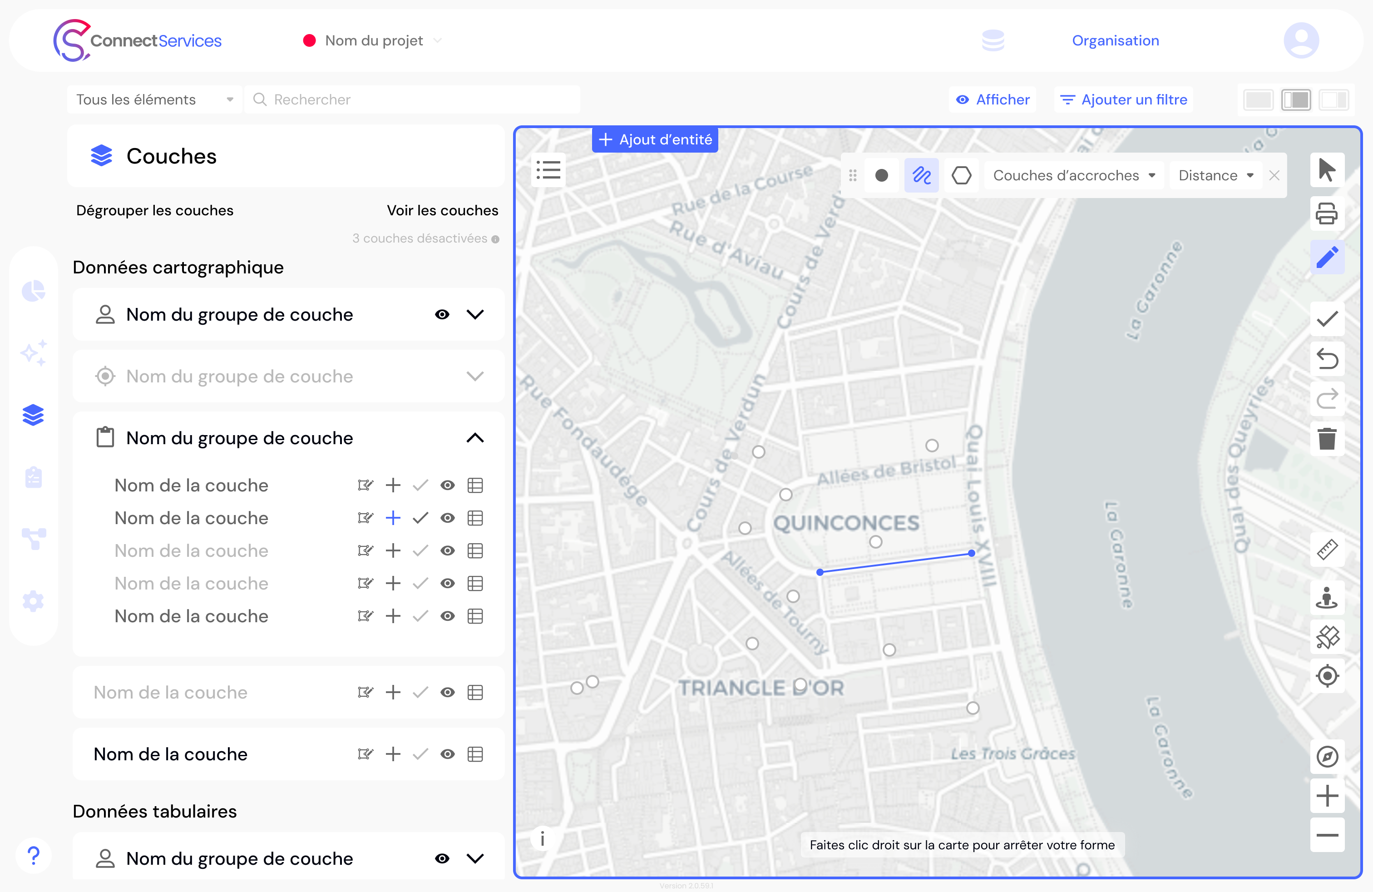
Task: Click the 'Ajout d'entité' button
Action: [x=655, y=139]
